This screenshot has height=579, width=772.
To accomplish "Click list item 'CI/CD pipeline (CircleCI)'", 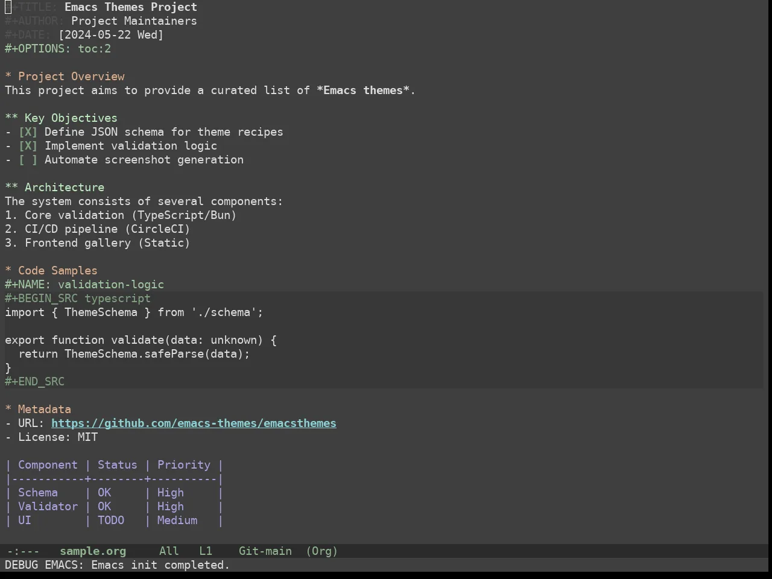I will (x=98, y=229).
